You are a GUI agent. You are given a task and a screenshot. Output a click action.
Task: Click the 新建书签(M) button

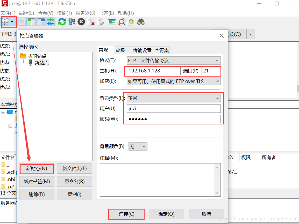click(x=37, y=181)
